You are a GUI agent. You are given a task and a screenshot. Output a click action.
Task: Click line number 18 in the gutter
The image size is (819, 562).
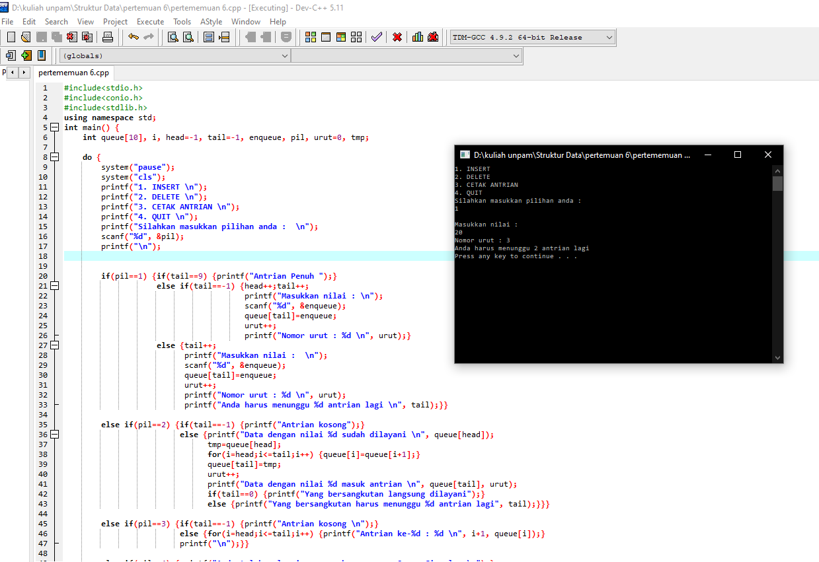44,256
